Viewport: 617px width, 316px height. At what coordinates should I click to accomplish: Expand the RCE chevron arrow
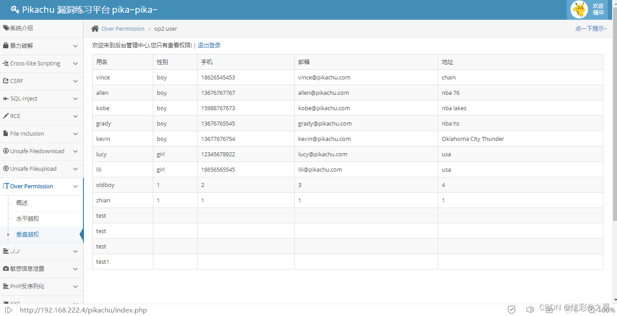(x=76, y=116)
